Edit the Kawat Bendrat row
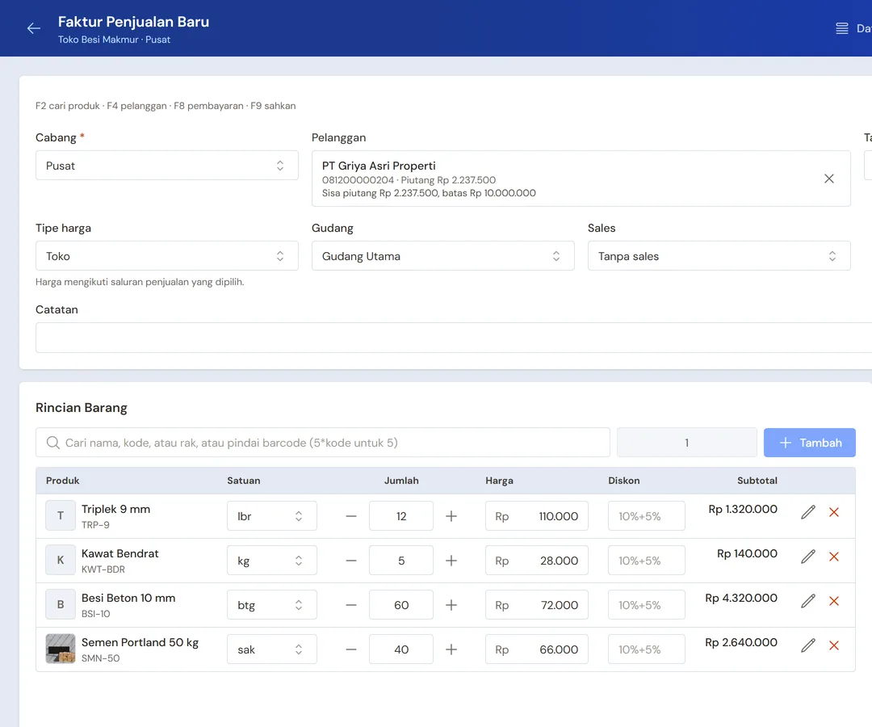Image resolution: width=872 pixels, height=727 pixels. click(808, 557)
